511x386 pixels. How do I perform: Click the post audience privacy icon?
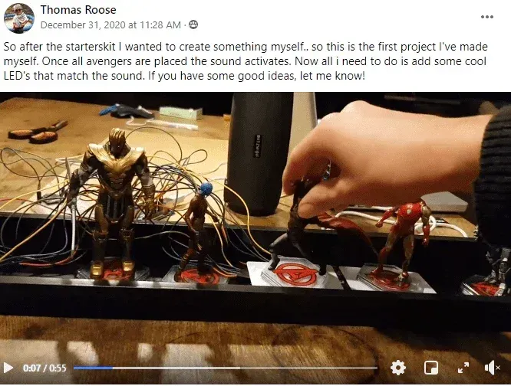point(193,25)
